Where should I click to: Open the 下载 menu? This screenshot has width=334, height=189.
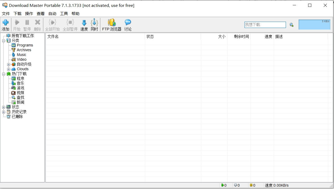point(17,13)
